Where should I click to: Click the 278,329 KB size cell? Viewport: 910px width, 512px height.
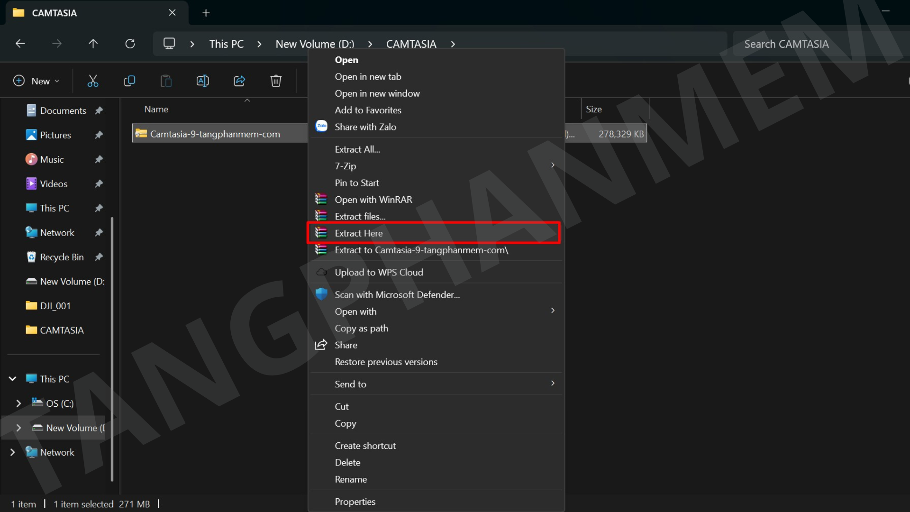point(621,134)
